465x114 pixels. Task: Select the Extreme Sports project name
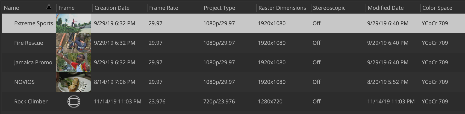pos(34,23)
